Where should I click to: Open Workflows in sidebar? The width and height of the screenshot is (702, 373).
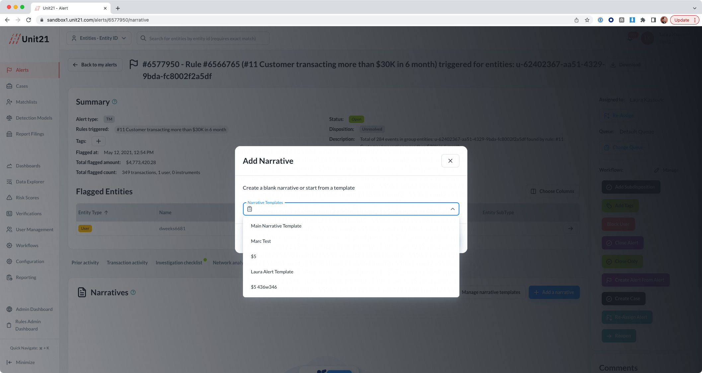coord(30,245)
